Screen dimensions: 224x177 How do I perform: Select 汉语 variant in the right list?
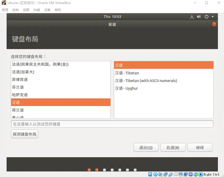click(x=164, y=65)
